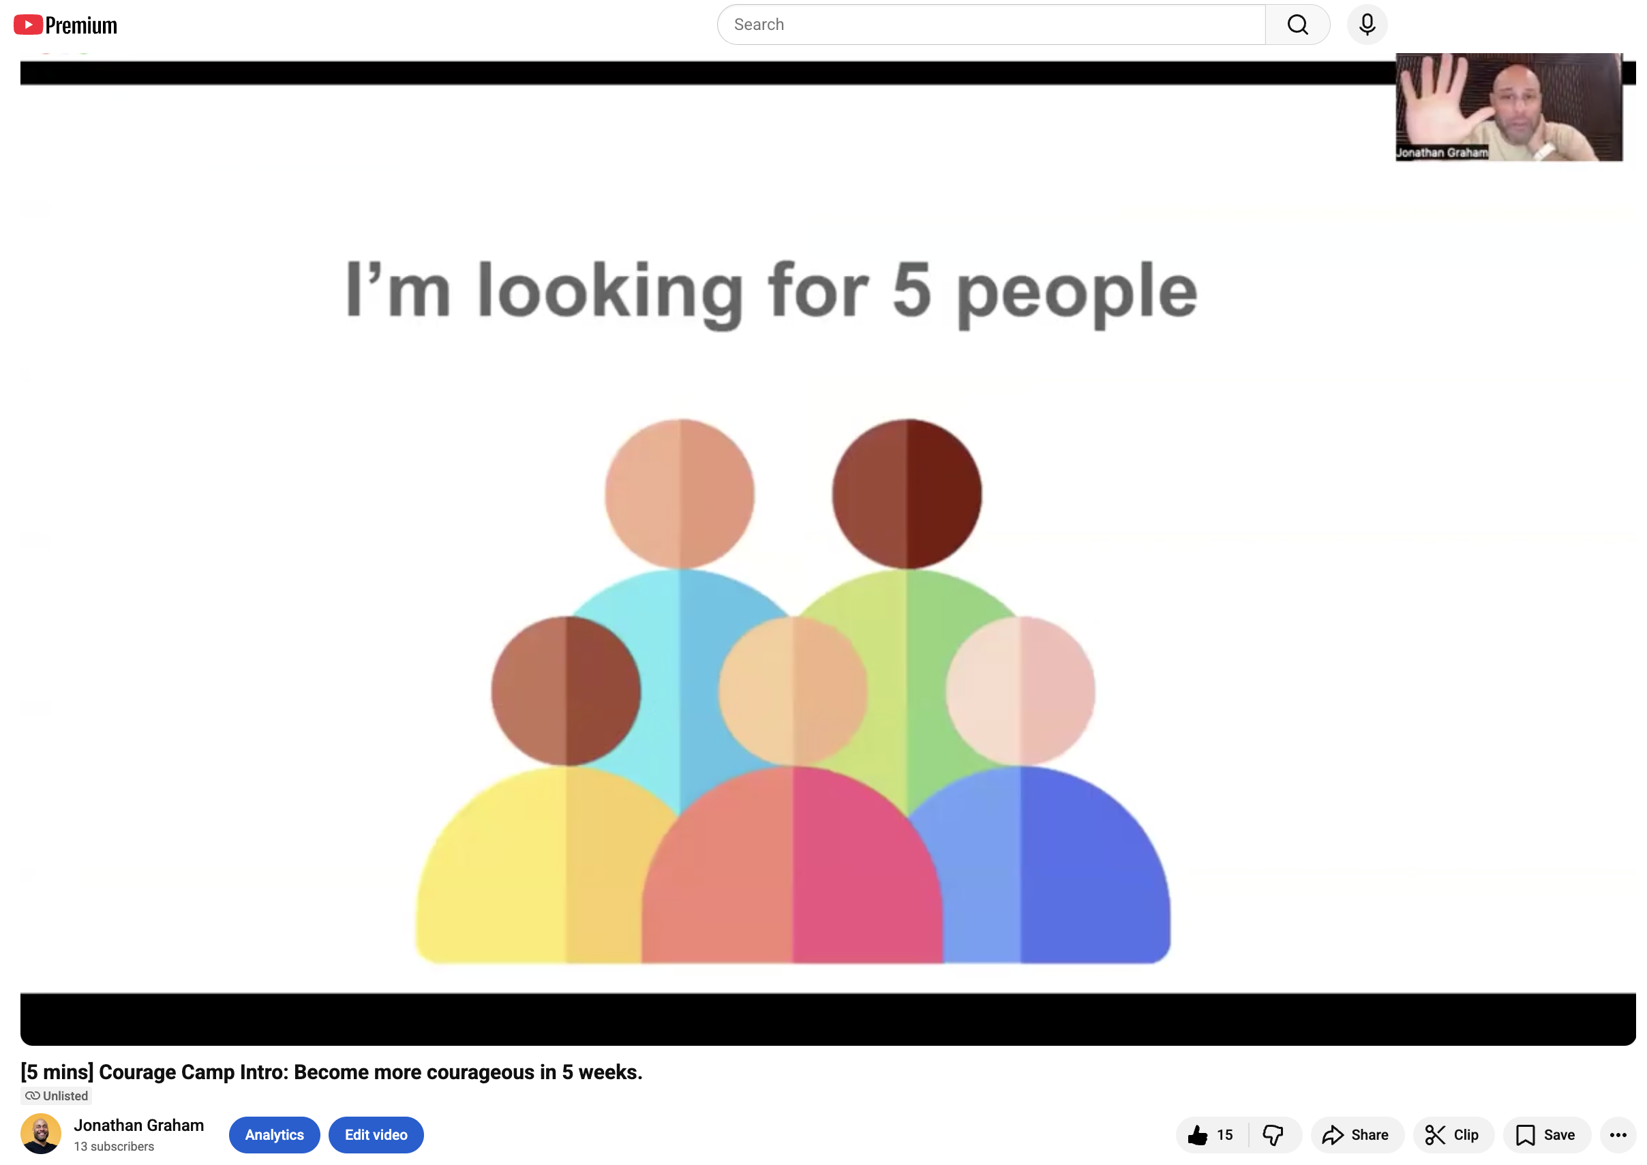The width and height of the screenshot is (1647, 1165).
Task: Start voice search with microphone icon
Action: [x=1366, y=25]
